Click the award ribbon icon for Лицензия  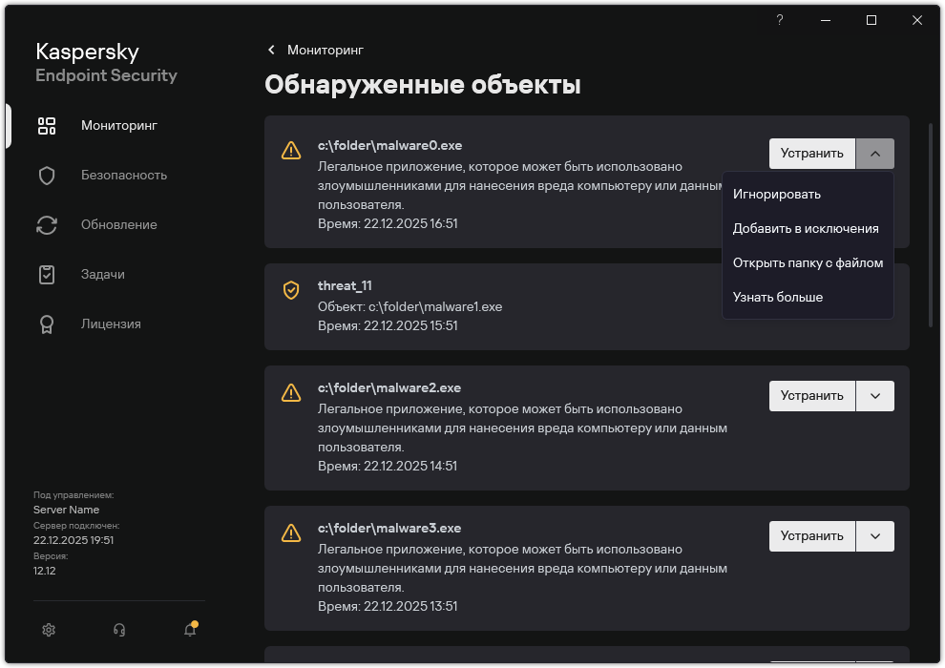click(47, 324)
